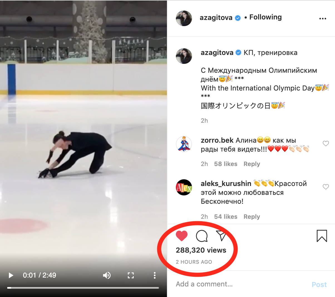This screenshot has height=297, width=335.
Task: Reply to aleks_kurushin's comment
Action: (x=252, y=217)
